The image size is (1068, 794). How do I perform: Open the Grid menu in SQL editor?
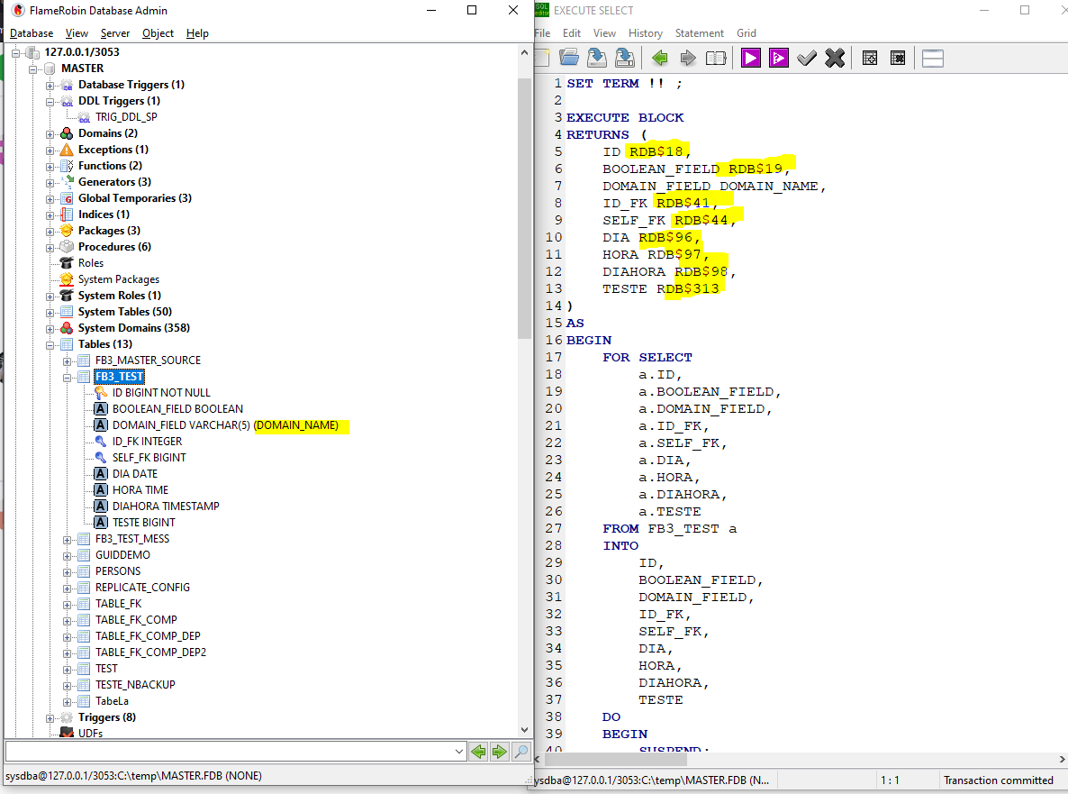(x=747, y=33)
